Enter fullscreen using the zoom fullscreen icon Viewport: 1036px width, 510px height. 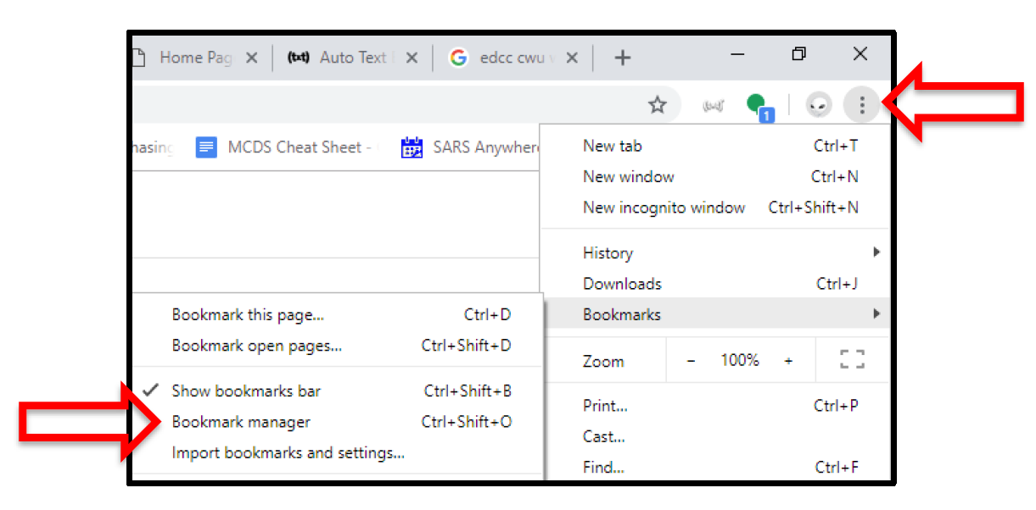pos(852,360)
